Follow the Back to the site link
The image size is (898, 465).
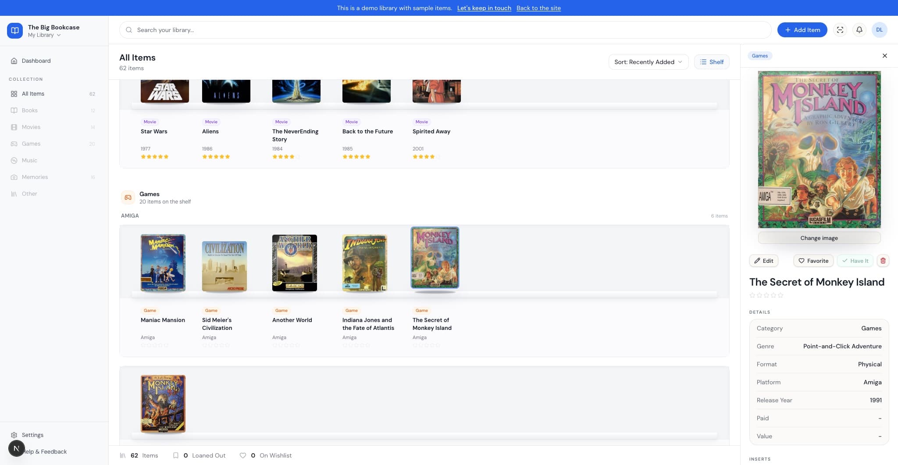pos(538,8)
